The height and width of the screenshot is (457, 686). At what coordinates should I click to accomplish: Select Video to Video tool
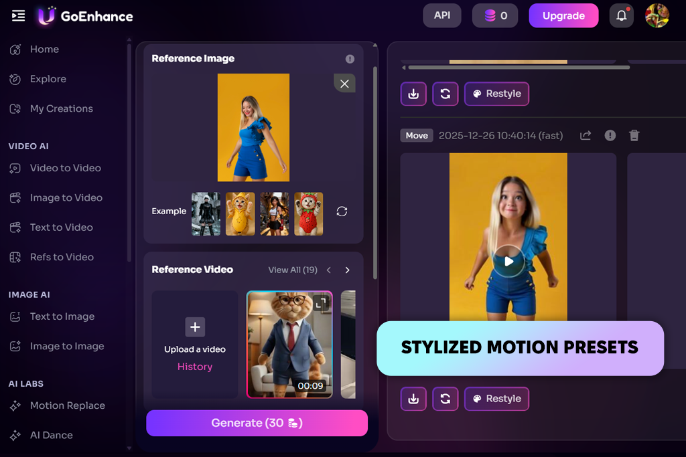65,168
